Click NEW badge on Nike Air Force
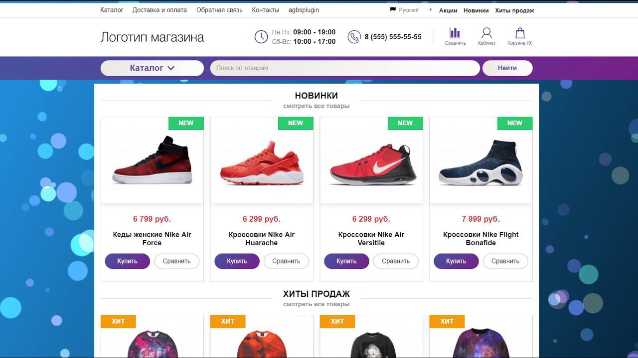This screenshot has height=358, width=638. click(186, 123)
